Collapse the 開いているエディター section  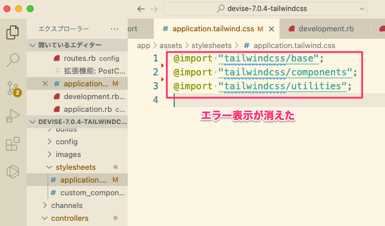coord(77,45)
